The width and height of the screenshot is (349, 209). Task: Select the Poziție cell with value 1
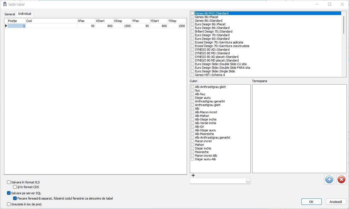pyautogui.click(x=16, y=26)
